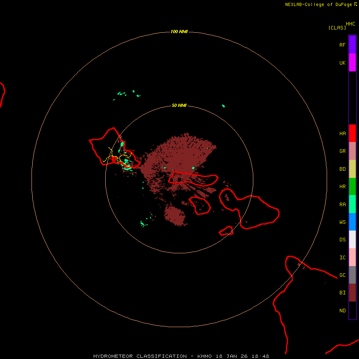Click the RA legend label
359x359 pixels.
point(342,205)
